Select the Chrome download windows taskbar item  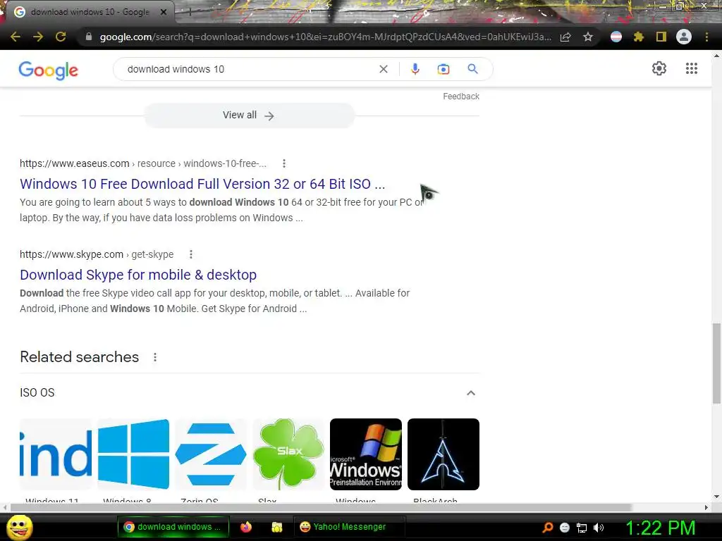pyautogui.click(x=173, y=527)
